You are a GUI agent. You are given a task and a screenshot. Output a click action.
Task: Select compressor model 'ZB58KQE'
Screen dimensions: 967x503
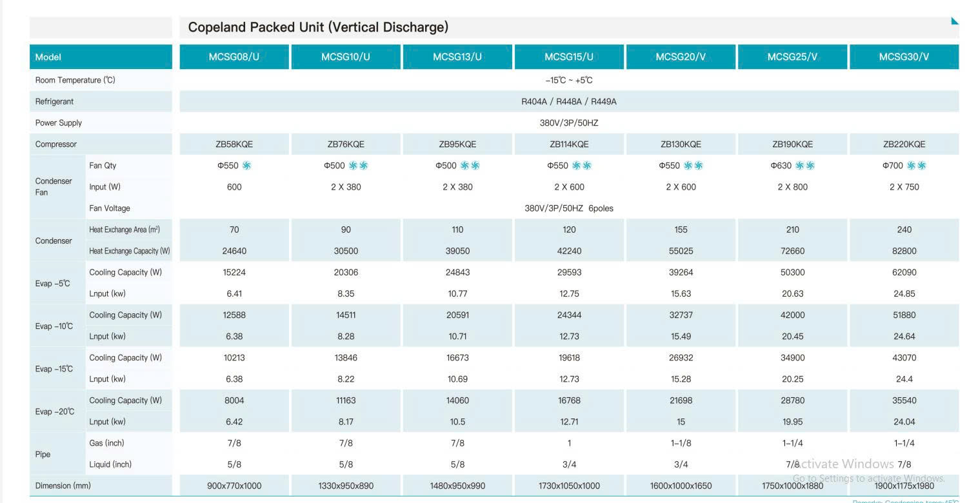point(234,144)
